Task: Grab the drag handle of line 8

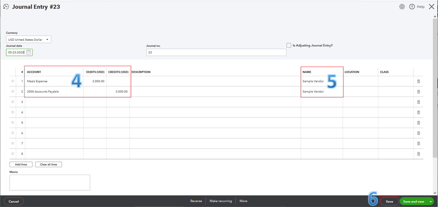Action: (13, 153)
